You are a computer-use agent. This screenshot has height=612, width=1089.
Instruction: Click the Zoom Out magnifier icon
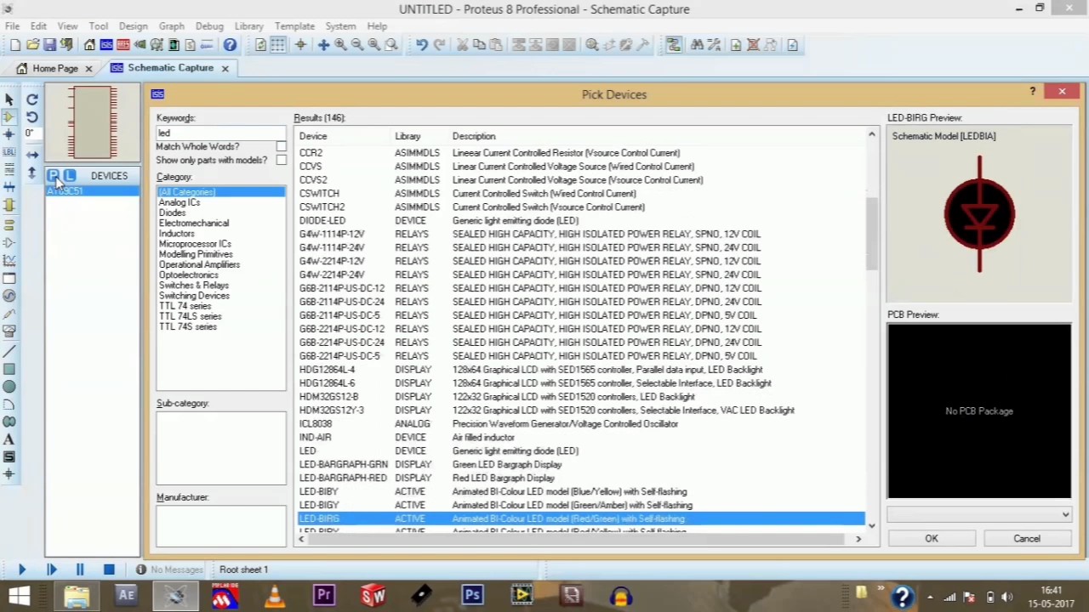pyautogui.click(x=357, y=45)
